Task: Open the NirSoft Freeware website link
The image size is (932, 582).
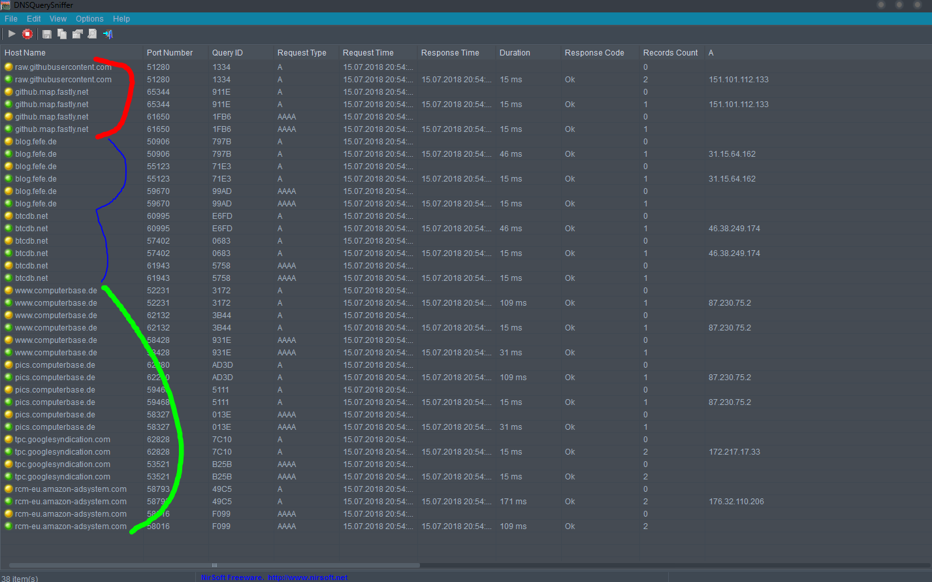Action: tap(274, 577)
